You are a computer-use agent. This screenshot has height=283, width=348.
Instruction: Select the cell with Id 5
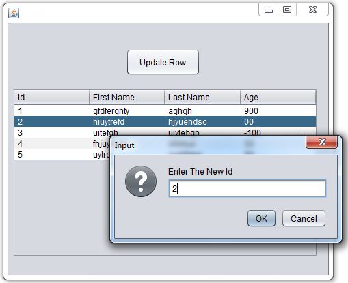coord(51,154)
